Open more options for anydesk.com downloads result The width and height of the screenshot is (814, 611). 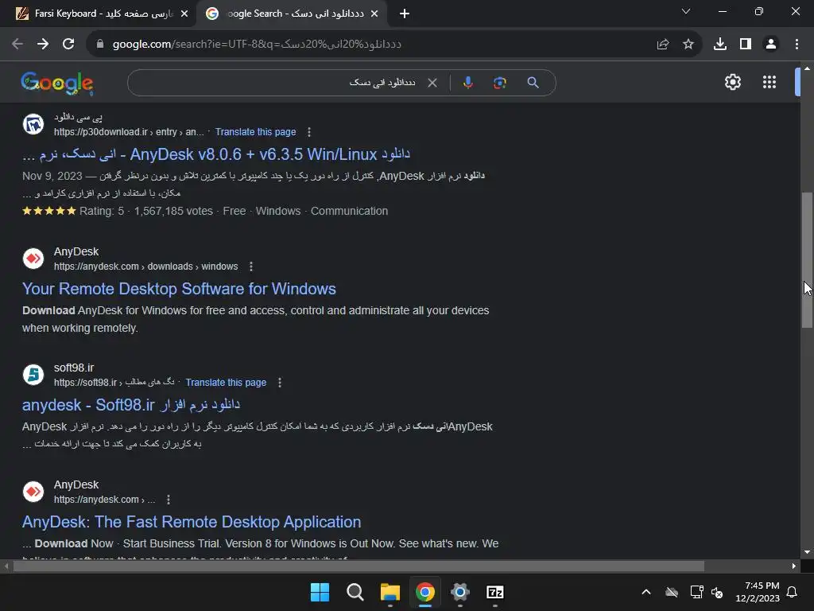(251, 267)
